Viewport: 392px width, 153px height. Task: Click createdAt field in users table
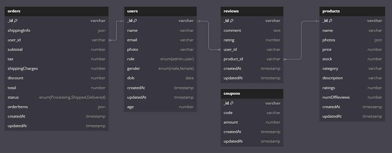[160, 88]
